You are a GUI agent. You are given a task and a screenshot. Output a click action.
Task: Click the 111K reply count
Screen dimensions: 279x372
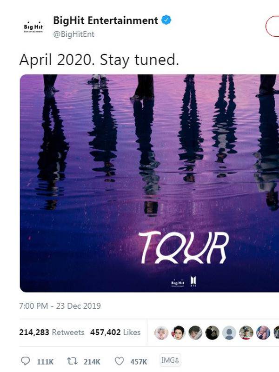tap(46, 361)
